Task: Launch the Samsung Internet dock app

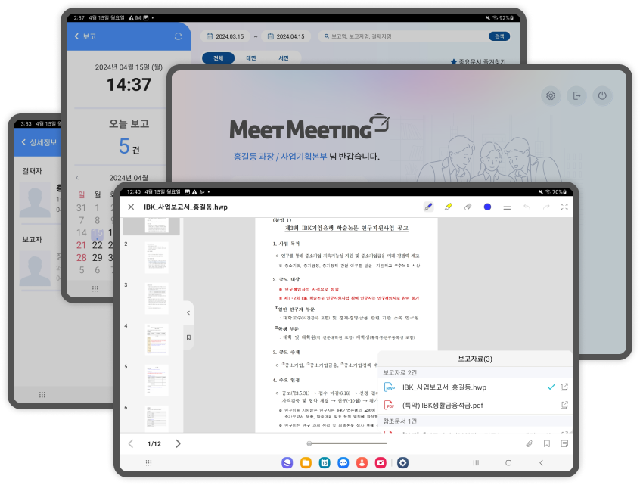Action: pos(287,462)
